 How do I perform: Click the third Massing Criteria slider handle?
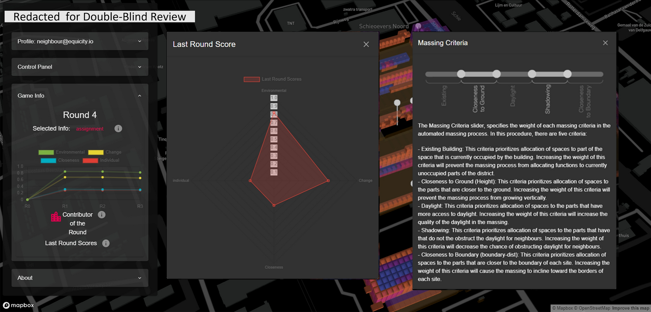pyautogui.click(x=532, y=74)
